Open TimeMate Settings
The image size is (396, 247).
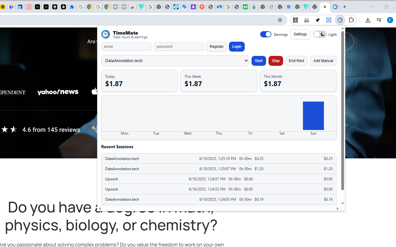pos(300,34)
